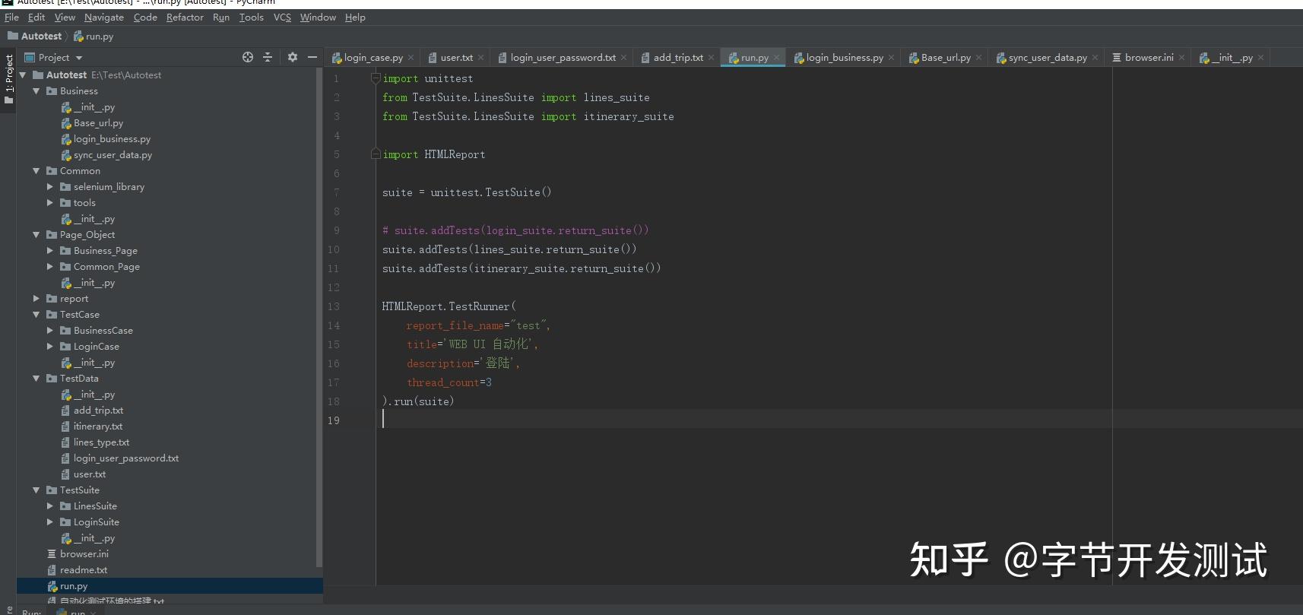Open the Navigate menu
Viewport: 1303px width, 615px height.
click(104, 17)
